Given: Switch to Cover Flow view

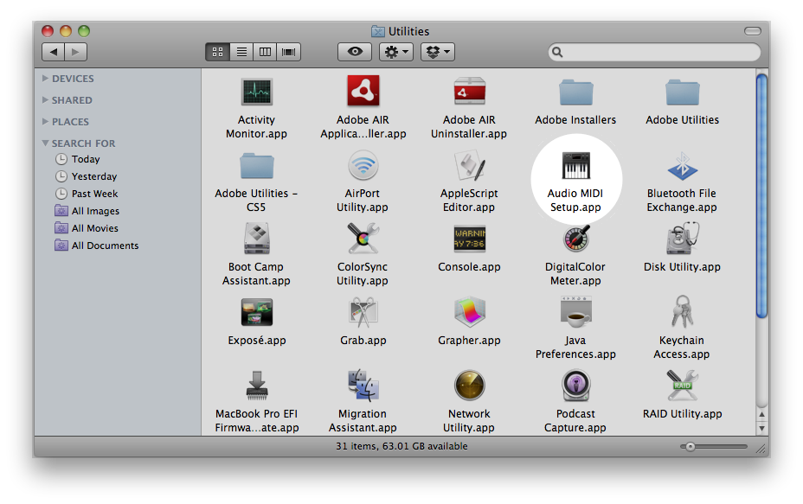Looking at the screenshot, I should (289, 52).
